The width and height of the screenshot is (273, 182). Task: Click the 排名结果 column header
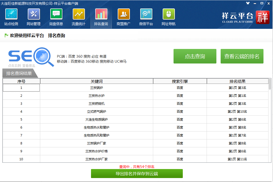(238, 81)
